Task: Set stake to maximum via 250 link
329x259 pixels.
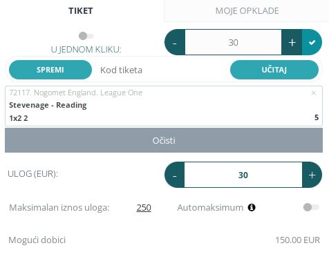Action: coord(144,208)
